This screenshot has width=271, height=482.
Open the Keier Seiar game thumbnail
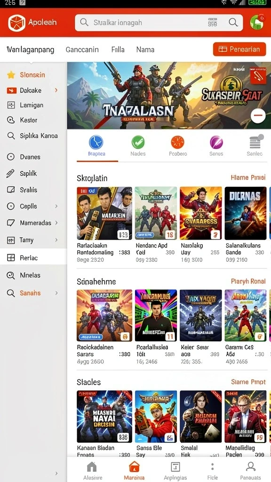[x=200, y=315]
